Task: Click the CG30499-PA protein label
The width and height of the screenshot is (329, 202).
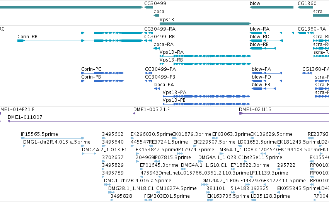Action: [160, 69]
